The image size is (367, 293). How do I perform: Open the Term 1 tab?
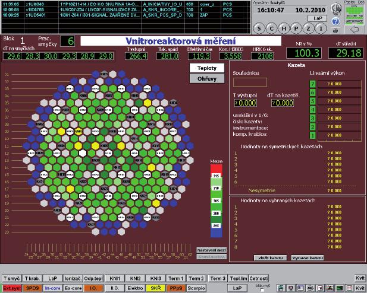(x=176, y=278)
